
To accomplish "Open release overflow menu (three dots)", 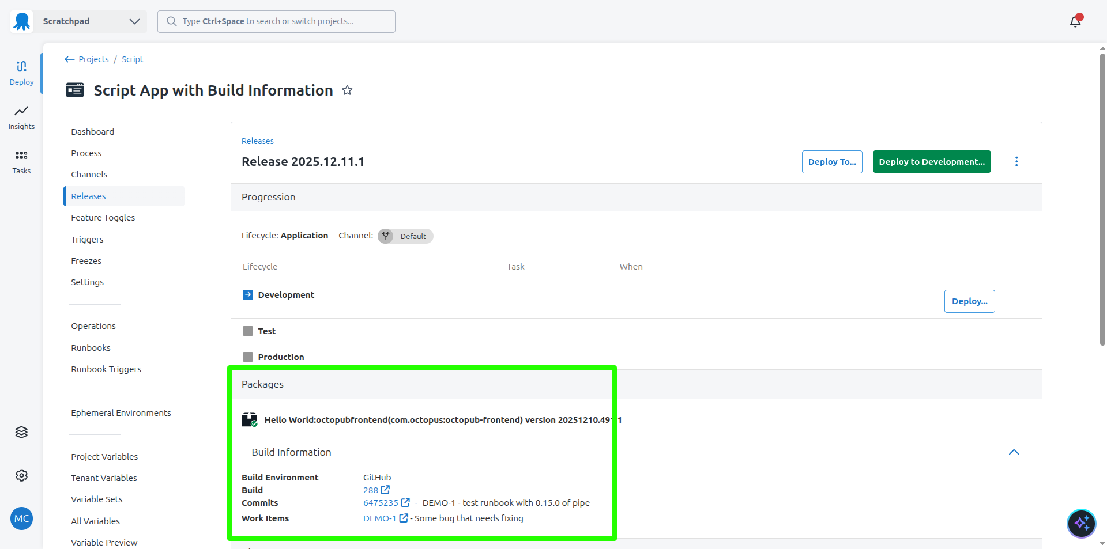I will point(1016,162).
